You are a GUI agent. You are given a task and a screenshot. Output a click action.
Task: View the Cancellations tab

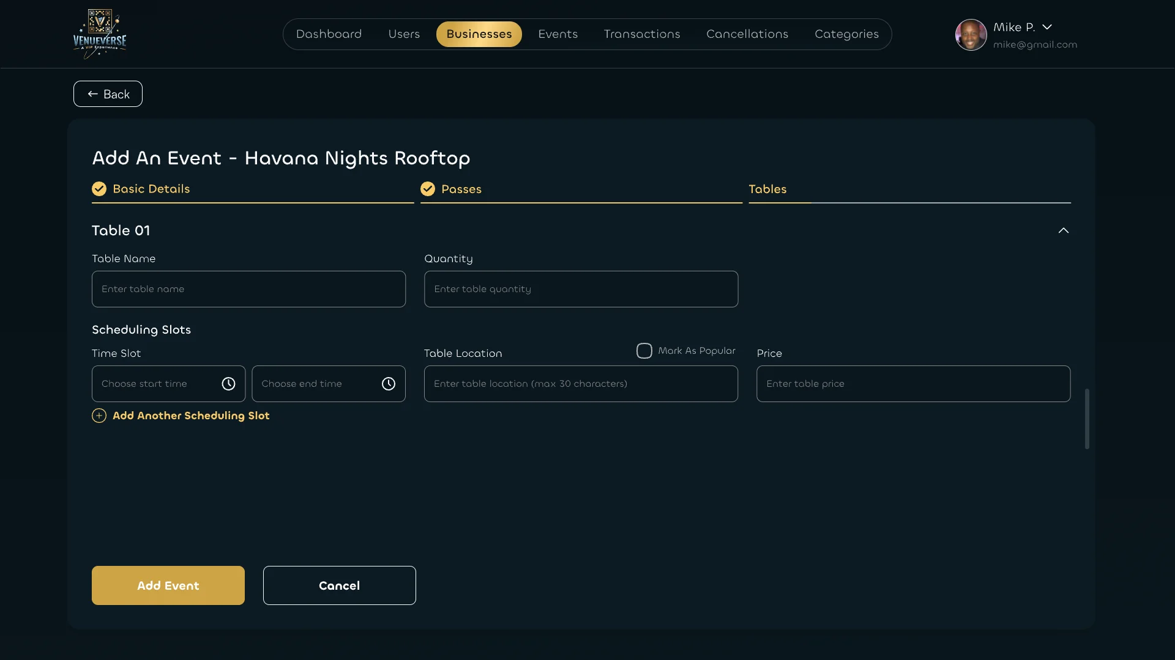click(747, 34)
